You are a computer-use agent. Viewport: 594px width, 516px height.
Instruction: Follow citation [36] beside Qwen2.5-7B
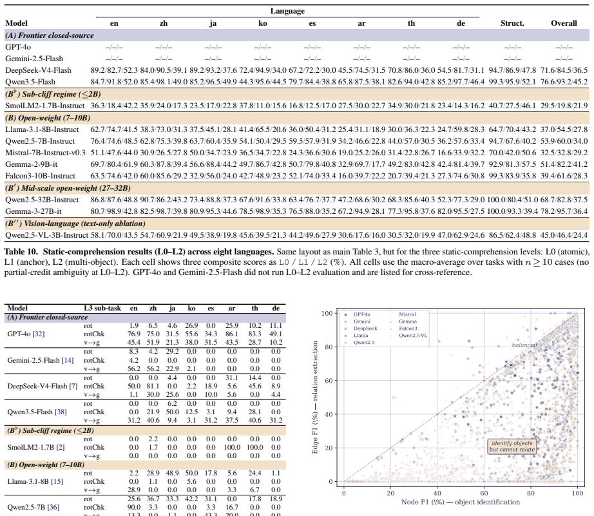pyautogui.click(x=53, y=507)
